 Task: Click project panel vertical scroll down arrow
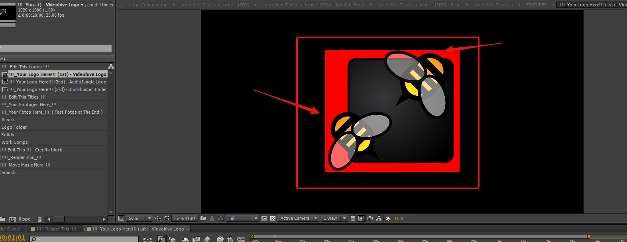[x=111, y=212]
